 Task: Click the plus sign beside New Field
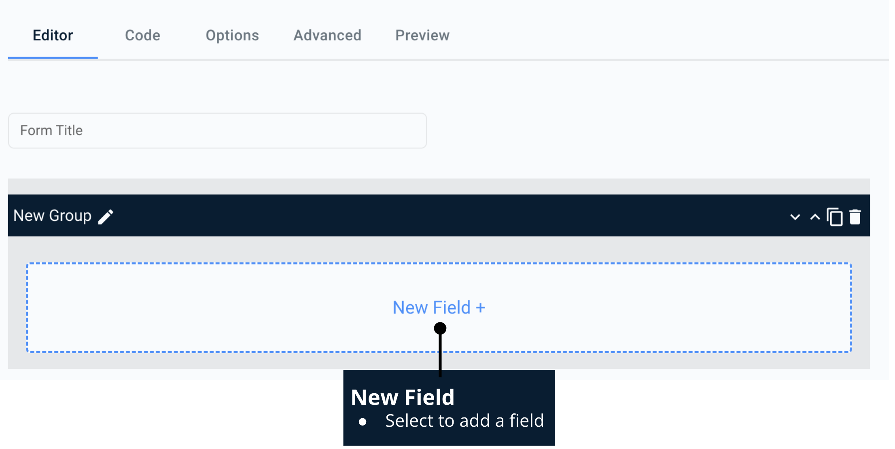(480, 308)
